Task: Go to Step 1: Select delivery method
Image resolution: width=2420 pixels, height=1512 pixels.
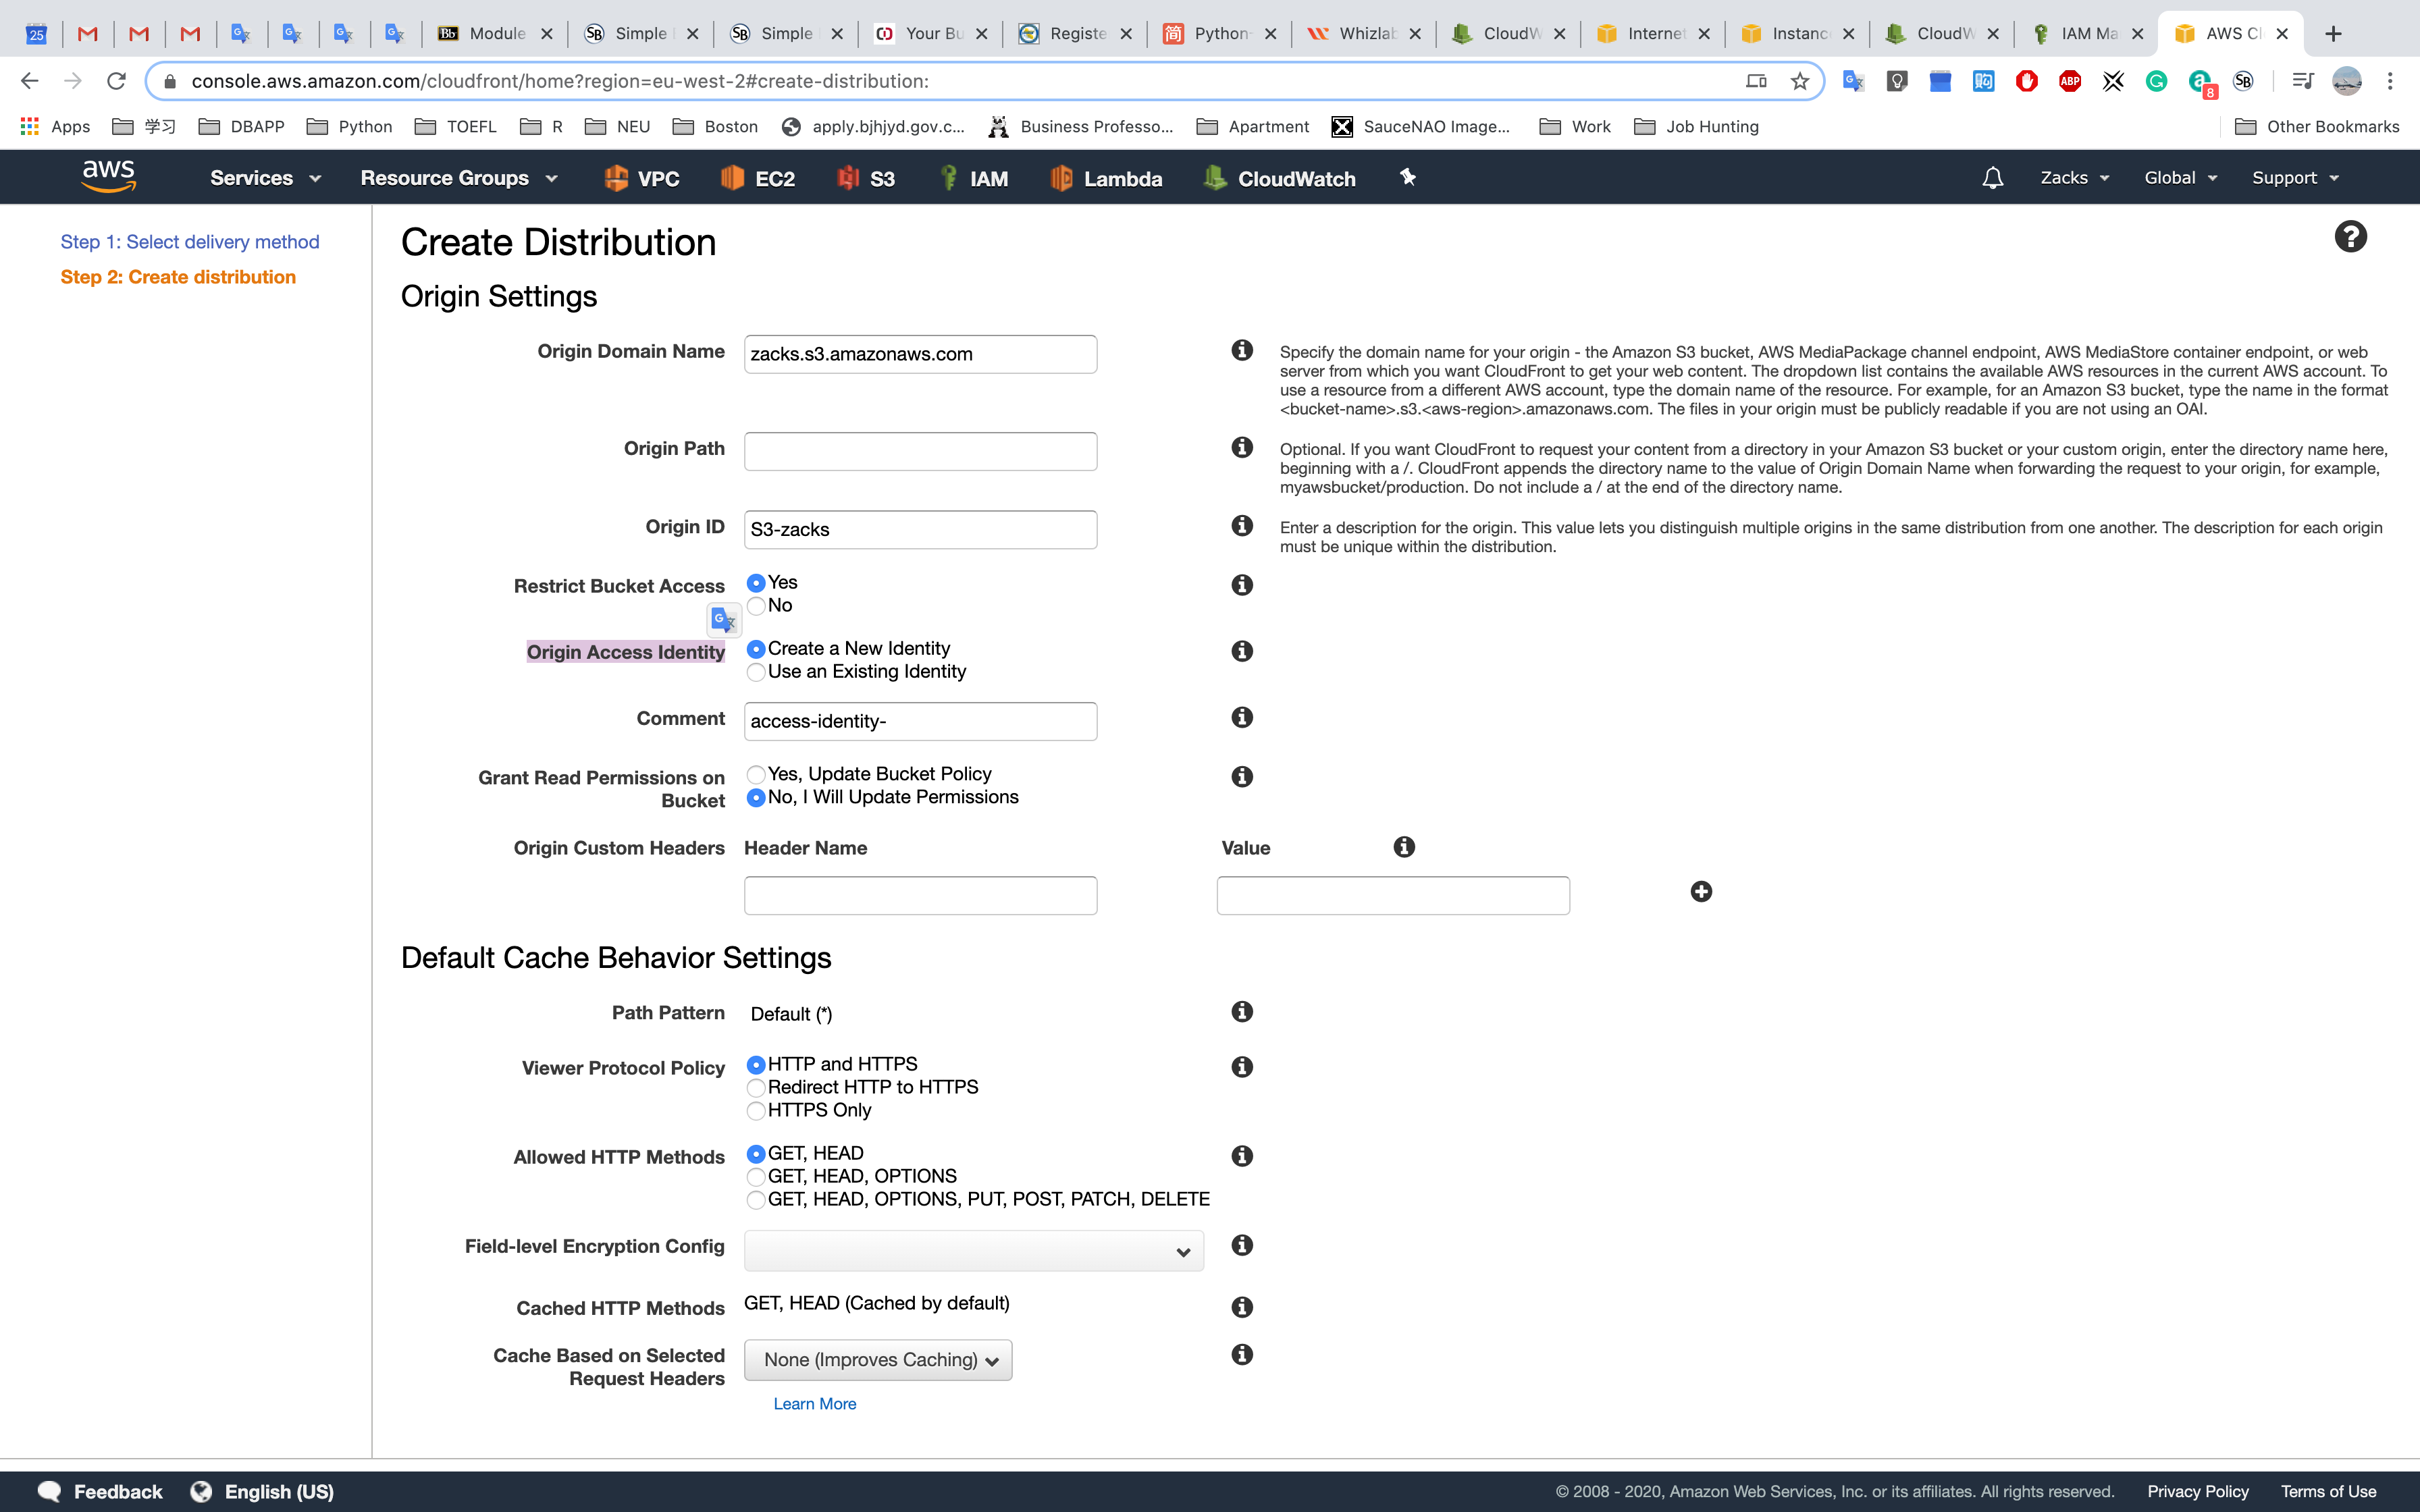Action: point(190,242)
